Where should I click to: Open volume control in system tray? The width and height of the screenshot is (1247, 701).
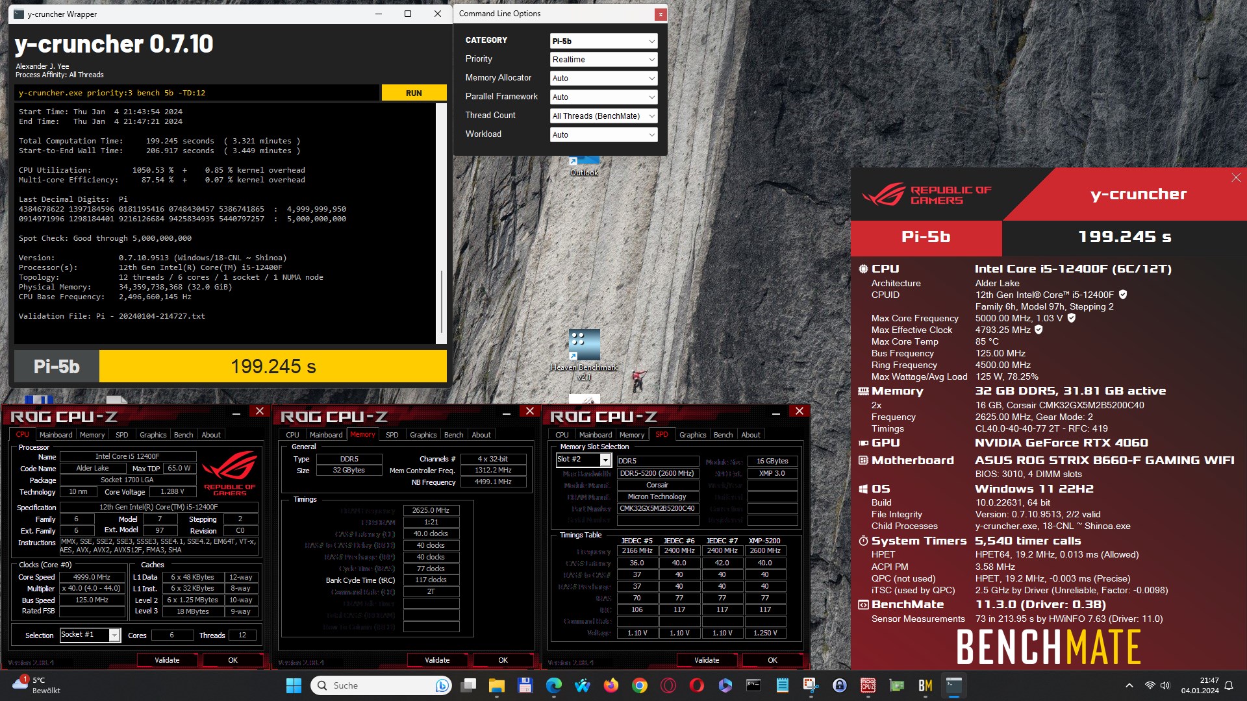click(x=1165, y=685)
